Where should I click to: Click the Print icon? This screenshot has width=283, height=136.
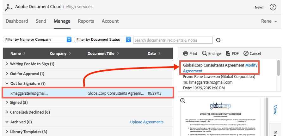pos(186,54)
